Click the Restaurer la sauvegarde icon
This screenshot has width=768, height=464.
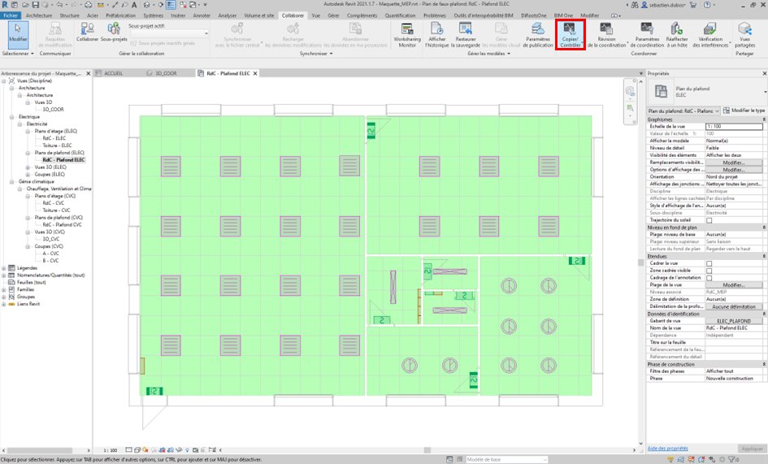[466, 30]
